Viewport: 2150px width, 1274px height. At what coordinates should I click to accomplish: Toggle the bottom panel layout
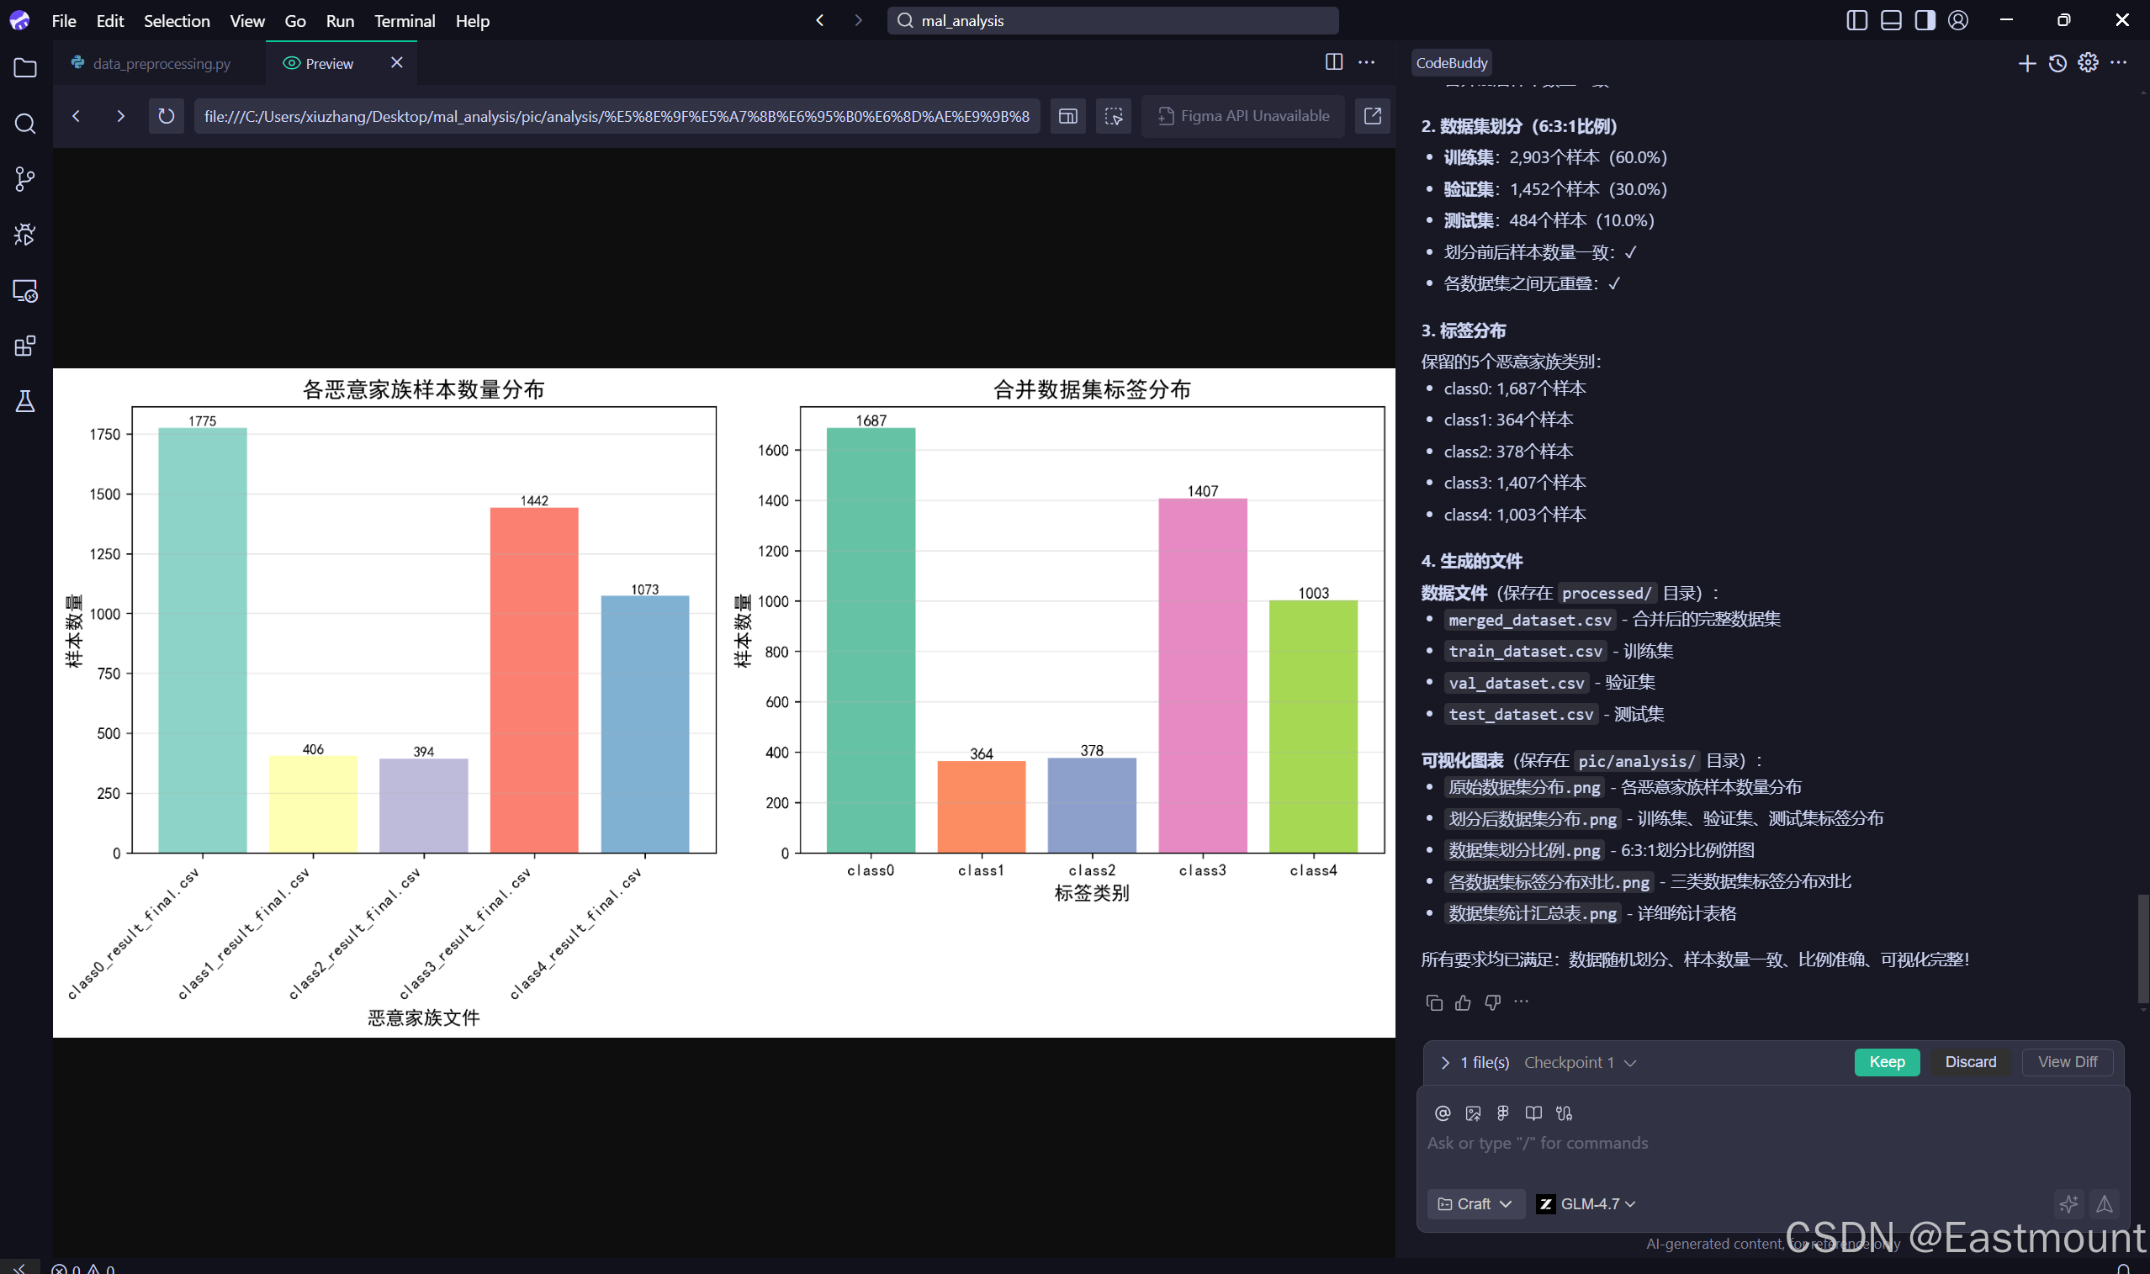[x=1891, y=21]
